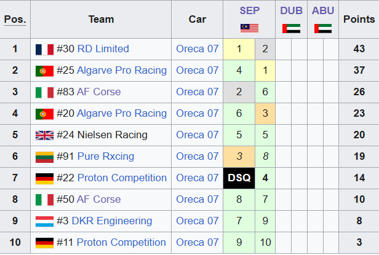The height and width of the screenshot is (255, 379).
Task: Click #83 AF Corse's 26 points value
Action: 359,92
